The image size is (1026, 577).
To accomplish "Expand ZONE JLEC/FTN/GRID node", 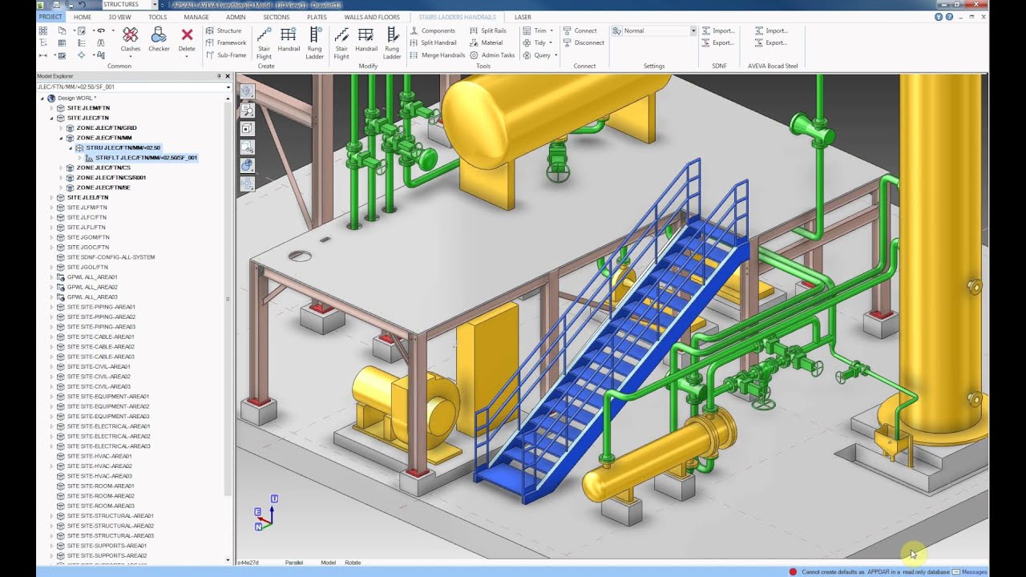I will click(61, 127).
